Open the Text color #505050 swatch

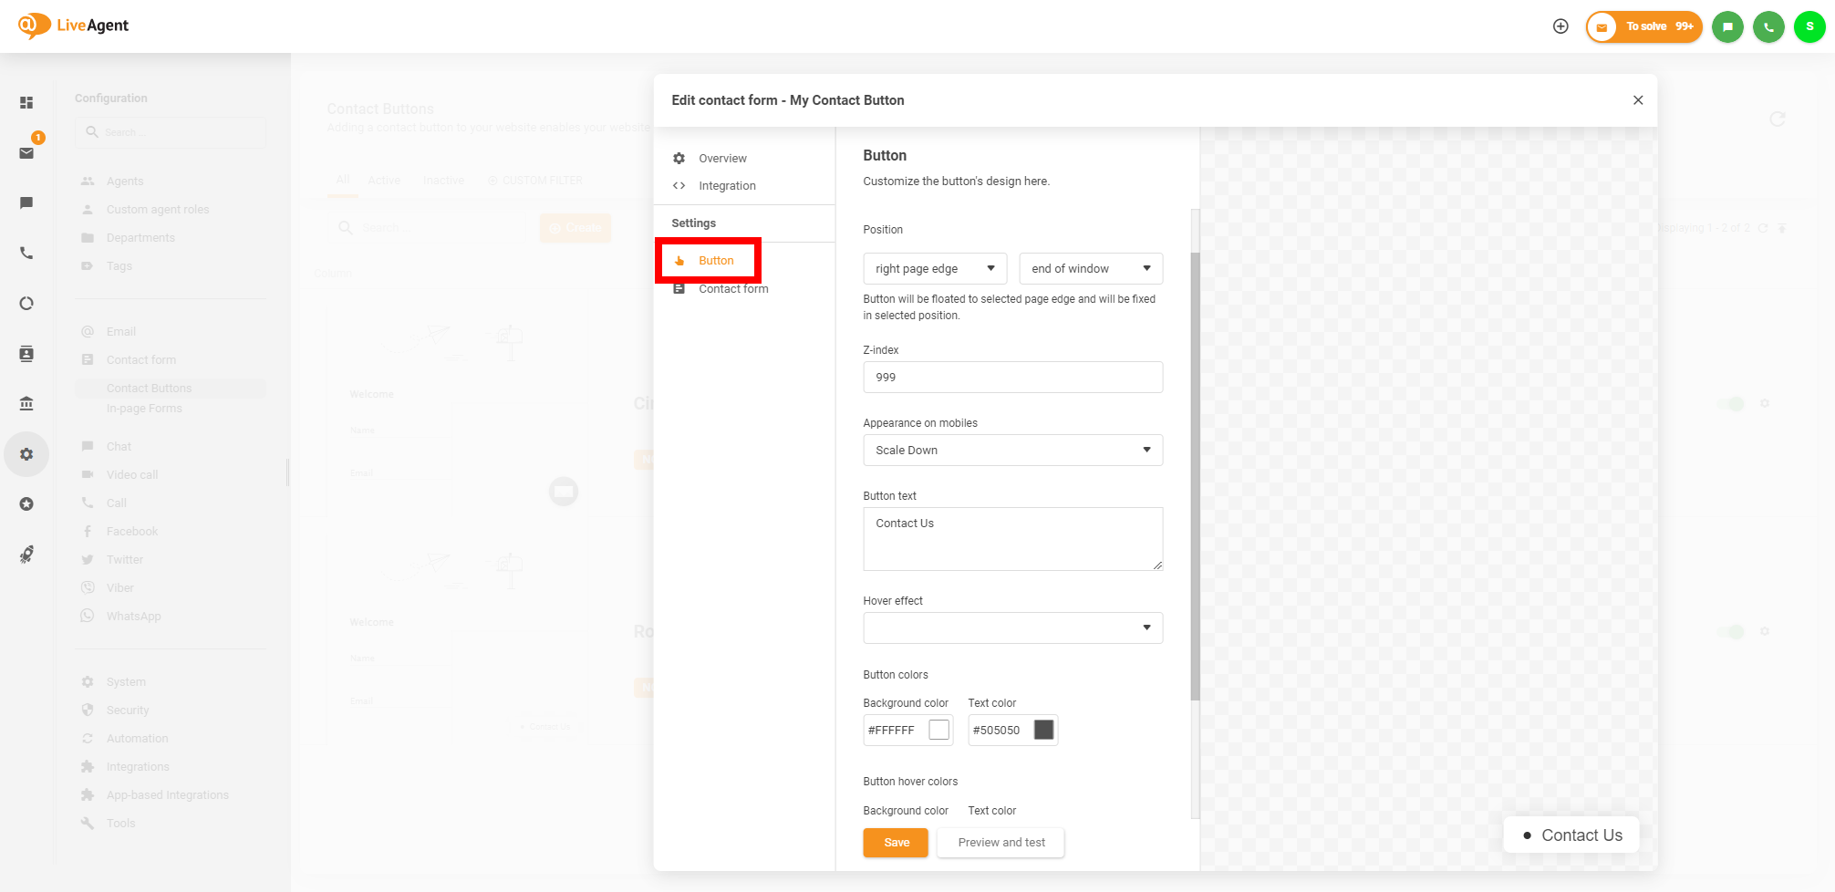pos(1043,730)
